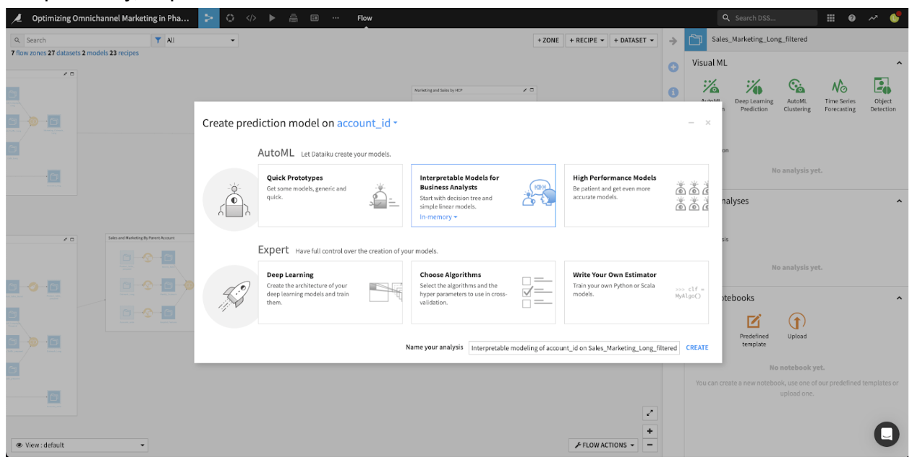Image resolution: width=920 pixels, height=465 pixels.
Task: Open the help question mark icon
Action: (851, 18)
